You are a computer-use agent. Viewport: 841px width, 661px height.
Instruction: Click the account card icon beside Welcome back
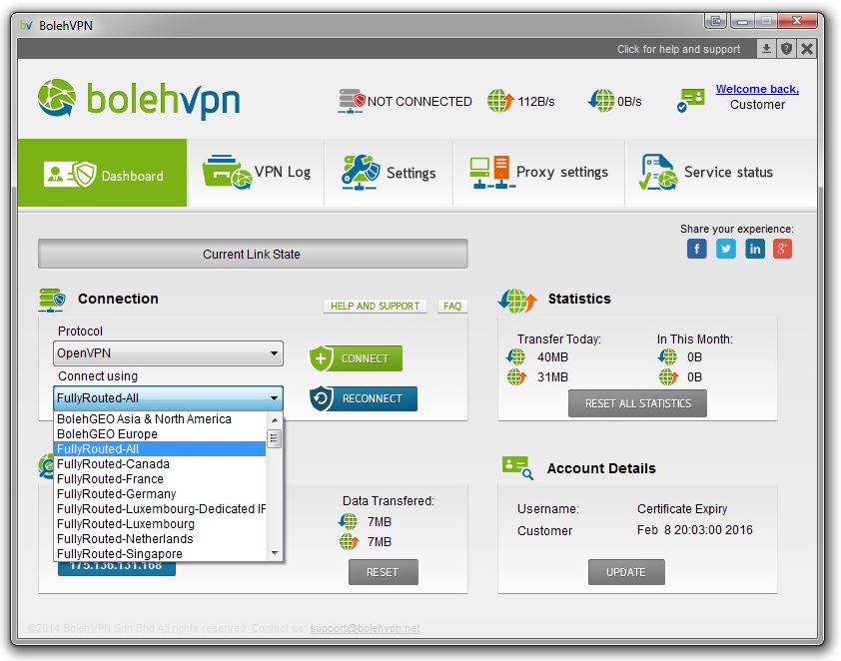(x=691, y=100)
